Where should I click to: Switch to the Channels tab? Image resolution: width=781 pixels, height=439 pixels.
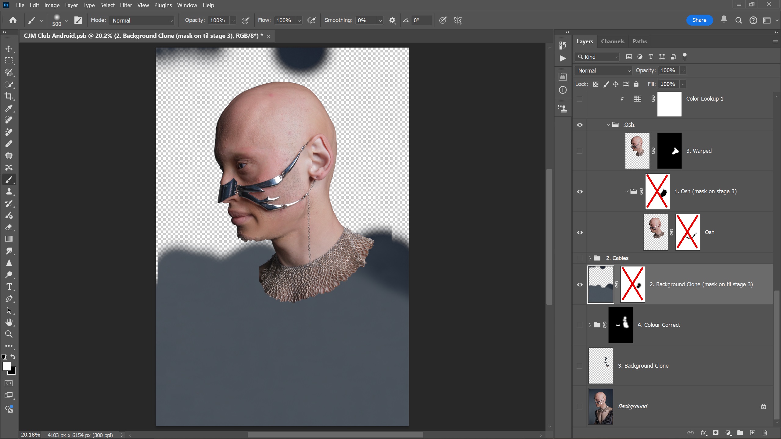point(612,41)
